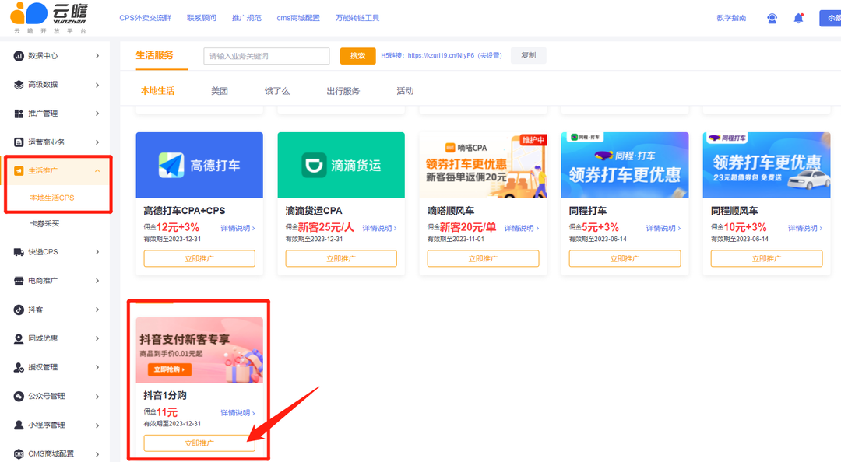Click the 同程顺风车 23元 banner thumbnail
This screenshot has width=841, height=462.
coord(766,165)
